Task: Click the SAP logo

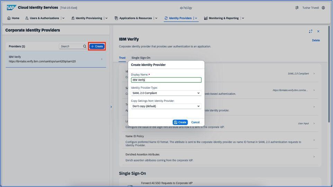Action: (x=11, y=8)
